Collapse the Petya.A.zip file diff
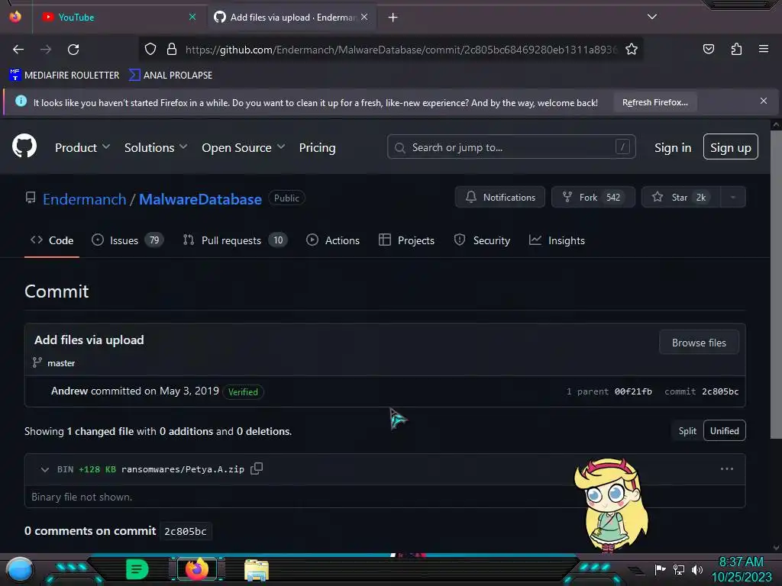Image resolution: width=782 pixels, height=586 pixels. pos(45,469)
